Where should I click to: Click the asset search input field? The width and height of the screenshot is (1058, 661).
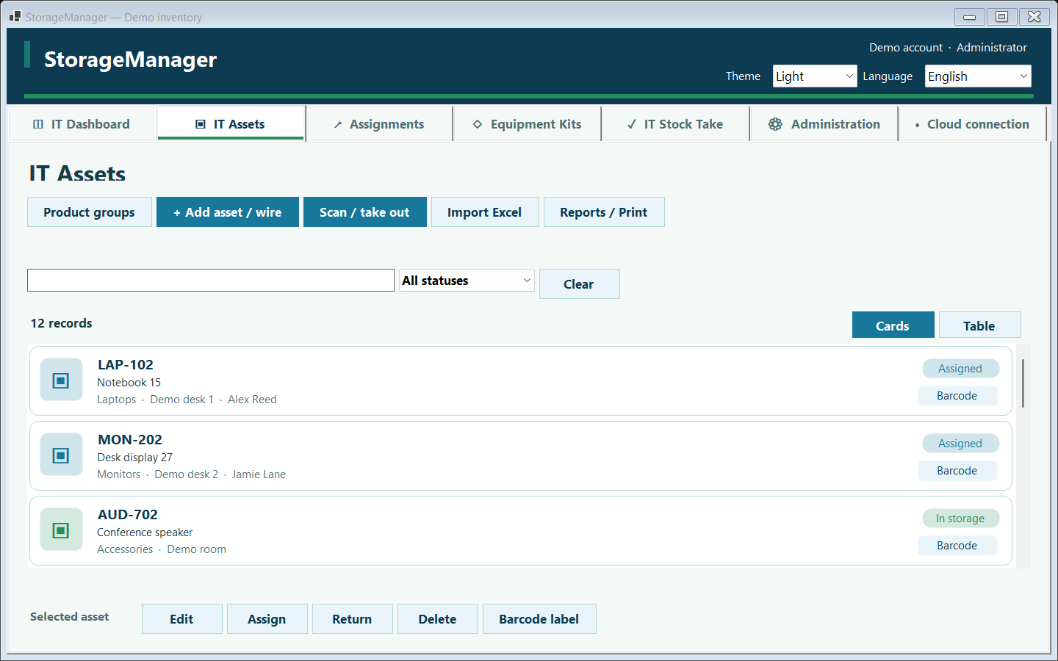(x=211, y=281)
